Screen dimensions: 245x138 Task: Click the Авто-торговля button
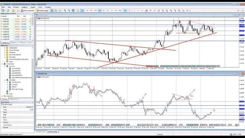28,10
